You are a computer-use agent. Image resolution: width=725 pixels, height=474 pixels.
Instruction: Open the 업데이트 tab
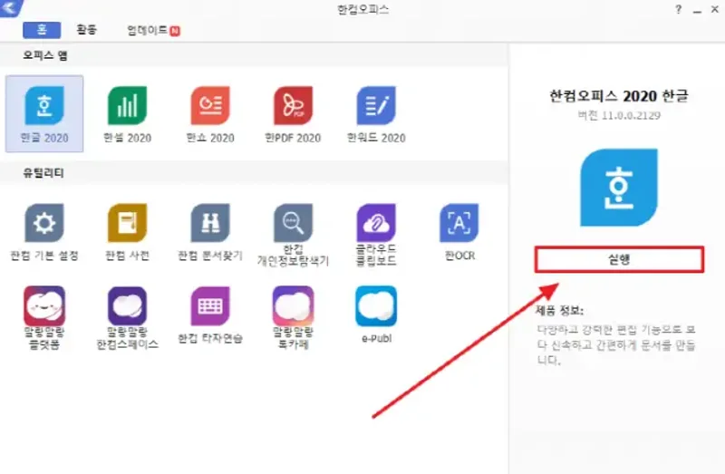(153, 30)
